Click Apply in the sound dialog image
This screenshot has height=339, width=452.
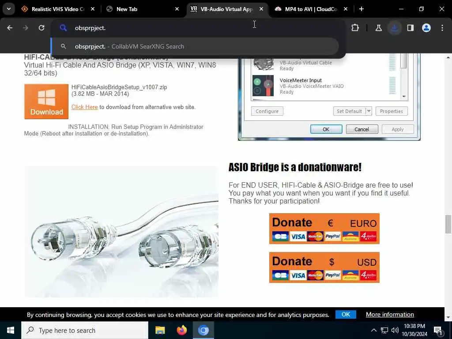398,129
